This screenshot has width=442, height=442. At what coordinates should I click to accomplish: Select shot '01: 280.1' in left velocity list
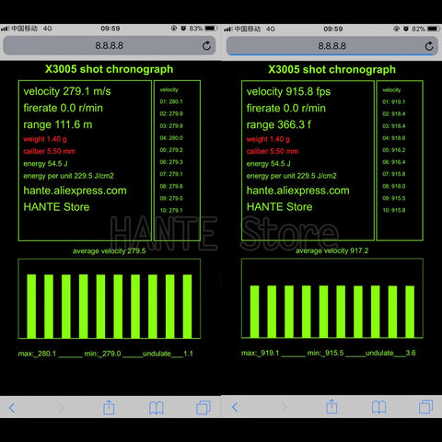coord(171,101)
